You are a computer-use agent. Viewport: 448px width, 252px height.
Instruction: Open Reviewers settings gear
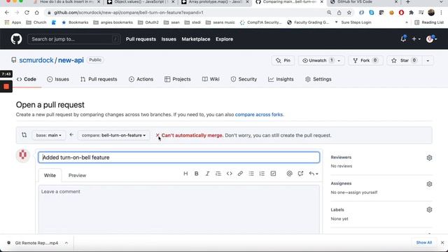(429, 157)
